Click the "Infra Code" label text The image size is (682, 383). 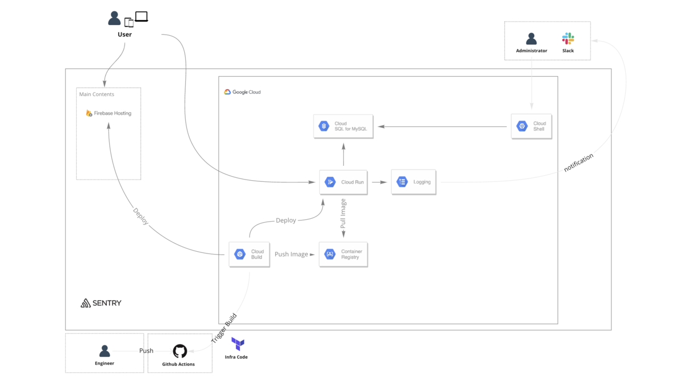click(236, 357)
